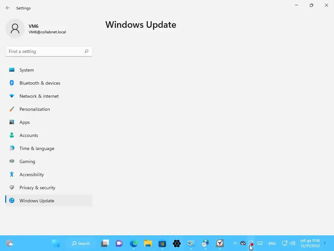The image size is (334, 251).
Task: Open the VM6 user profile picture
Action: click(15, 28)
